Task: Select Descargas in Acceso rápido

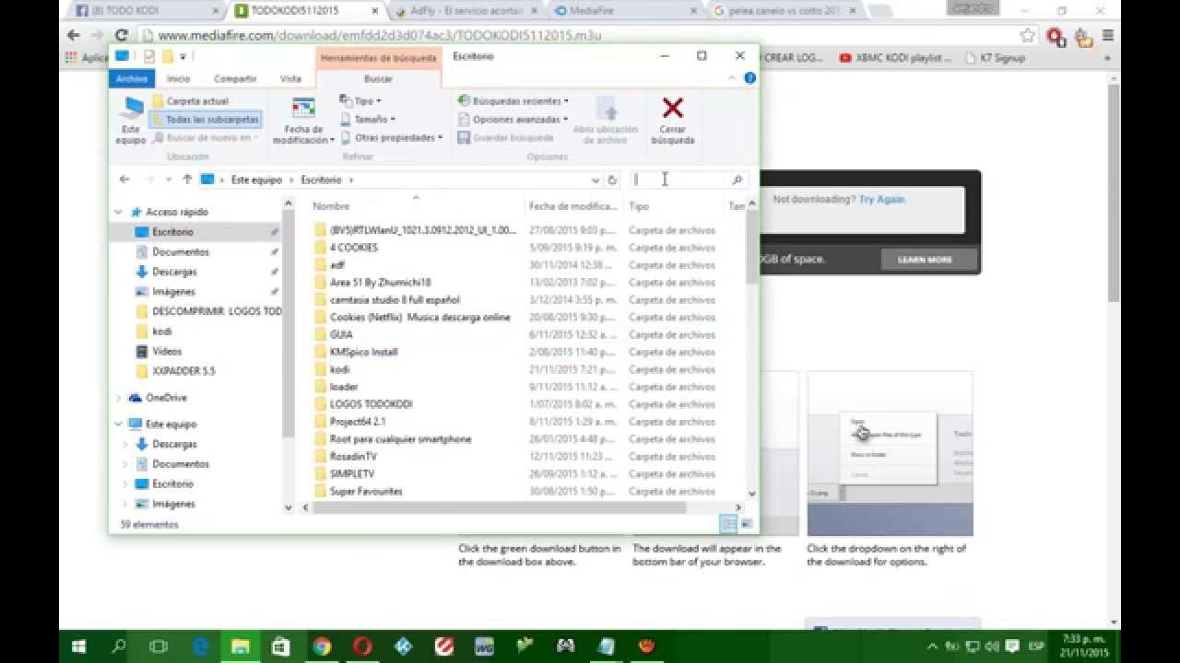Action: tap(174, 272)
